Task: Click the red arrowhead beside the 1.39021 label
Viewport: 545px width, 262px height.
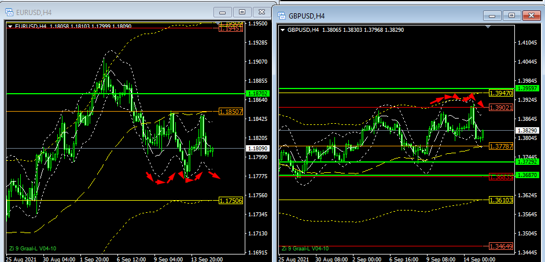Action: (x=481, y=103)
